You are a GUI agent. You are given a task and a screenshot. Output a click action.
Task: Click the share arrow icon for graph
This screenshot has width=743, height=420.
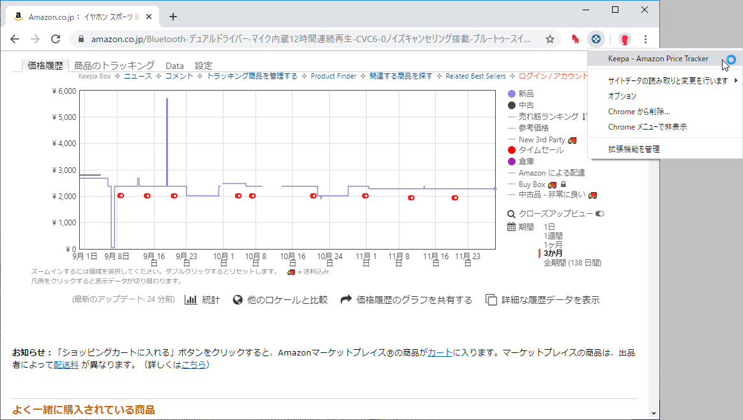tap(346, 299)
